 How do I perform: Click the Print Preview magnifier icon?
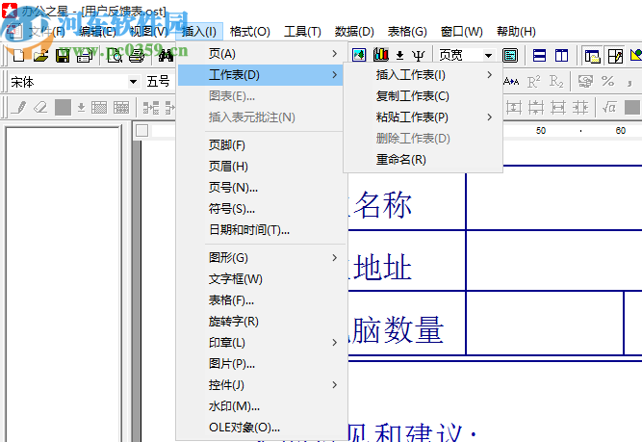pyautogui.click(x=115, y=55)
